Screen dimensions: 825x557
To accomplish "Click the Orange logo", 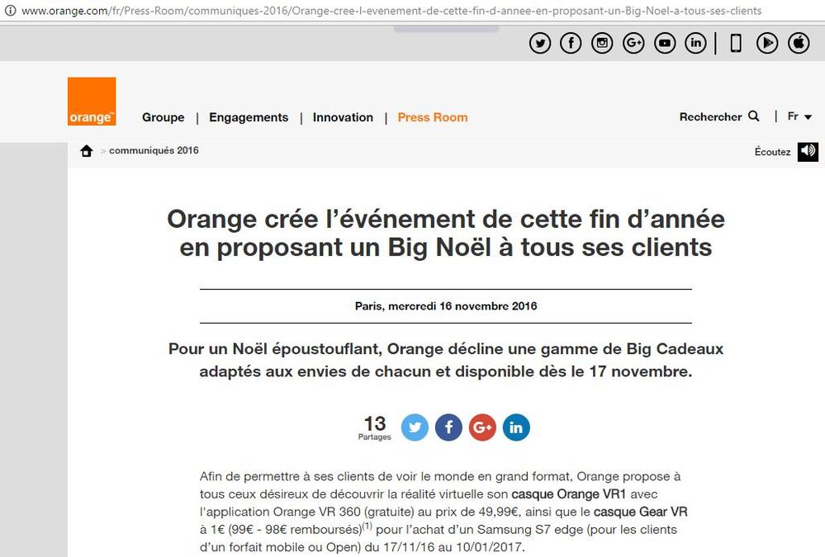I will (92, 101).
